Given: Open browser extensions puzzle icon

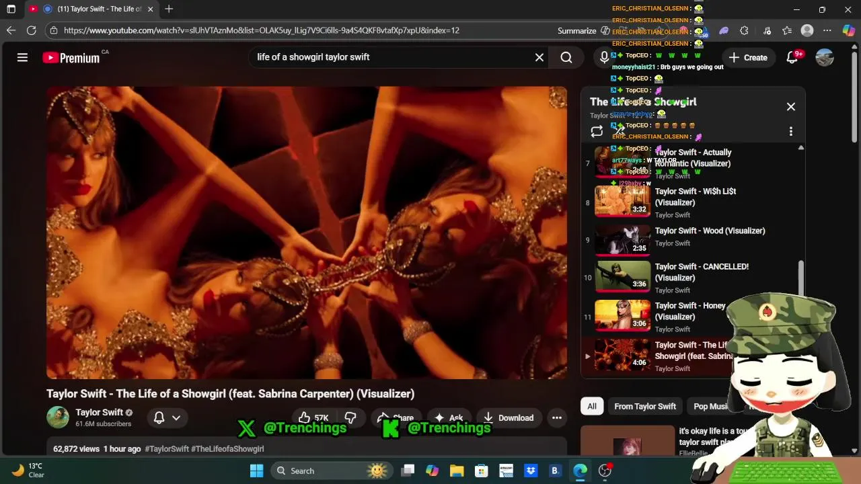Looking at the screenshot, I should pyautogui.click(x=744, y=30).
